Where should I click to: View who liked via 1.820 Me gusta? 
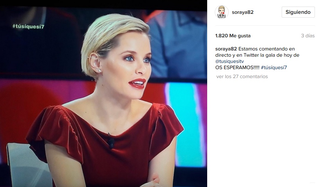(233, 36)
